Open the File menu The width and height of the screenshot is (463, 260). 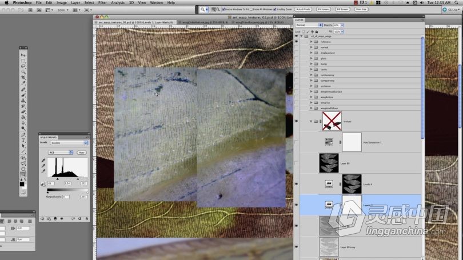(39, 3)
